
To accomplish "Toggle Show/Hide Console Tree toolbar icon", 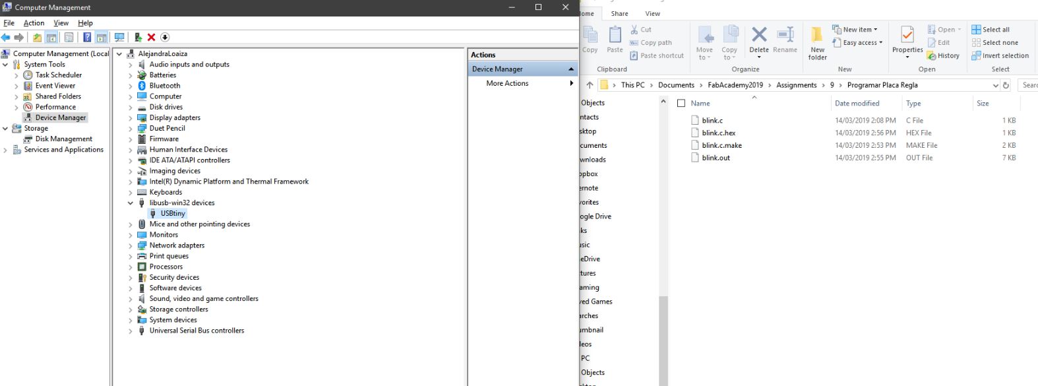I will (x=51, y=38).
